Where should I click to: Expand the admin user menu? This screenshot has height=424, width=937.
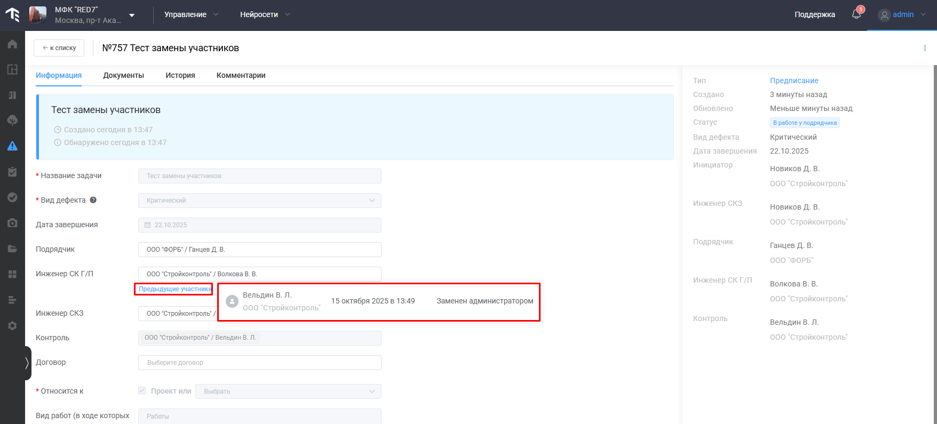pos(902,14)
